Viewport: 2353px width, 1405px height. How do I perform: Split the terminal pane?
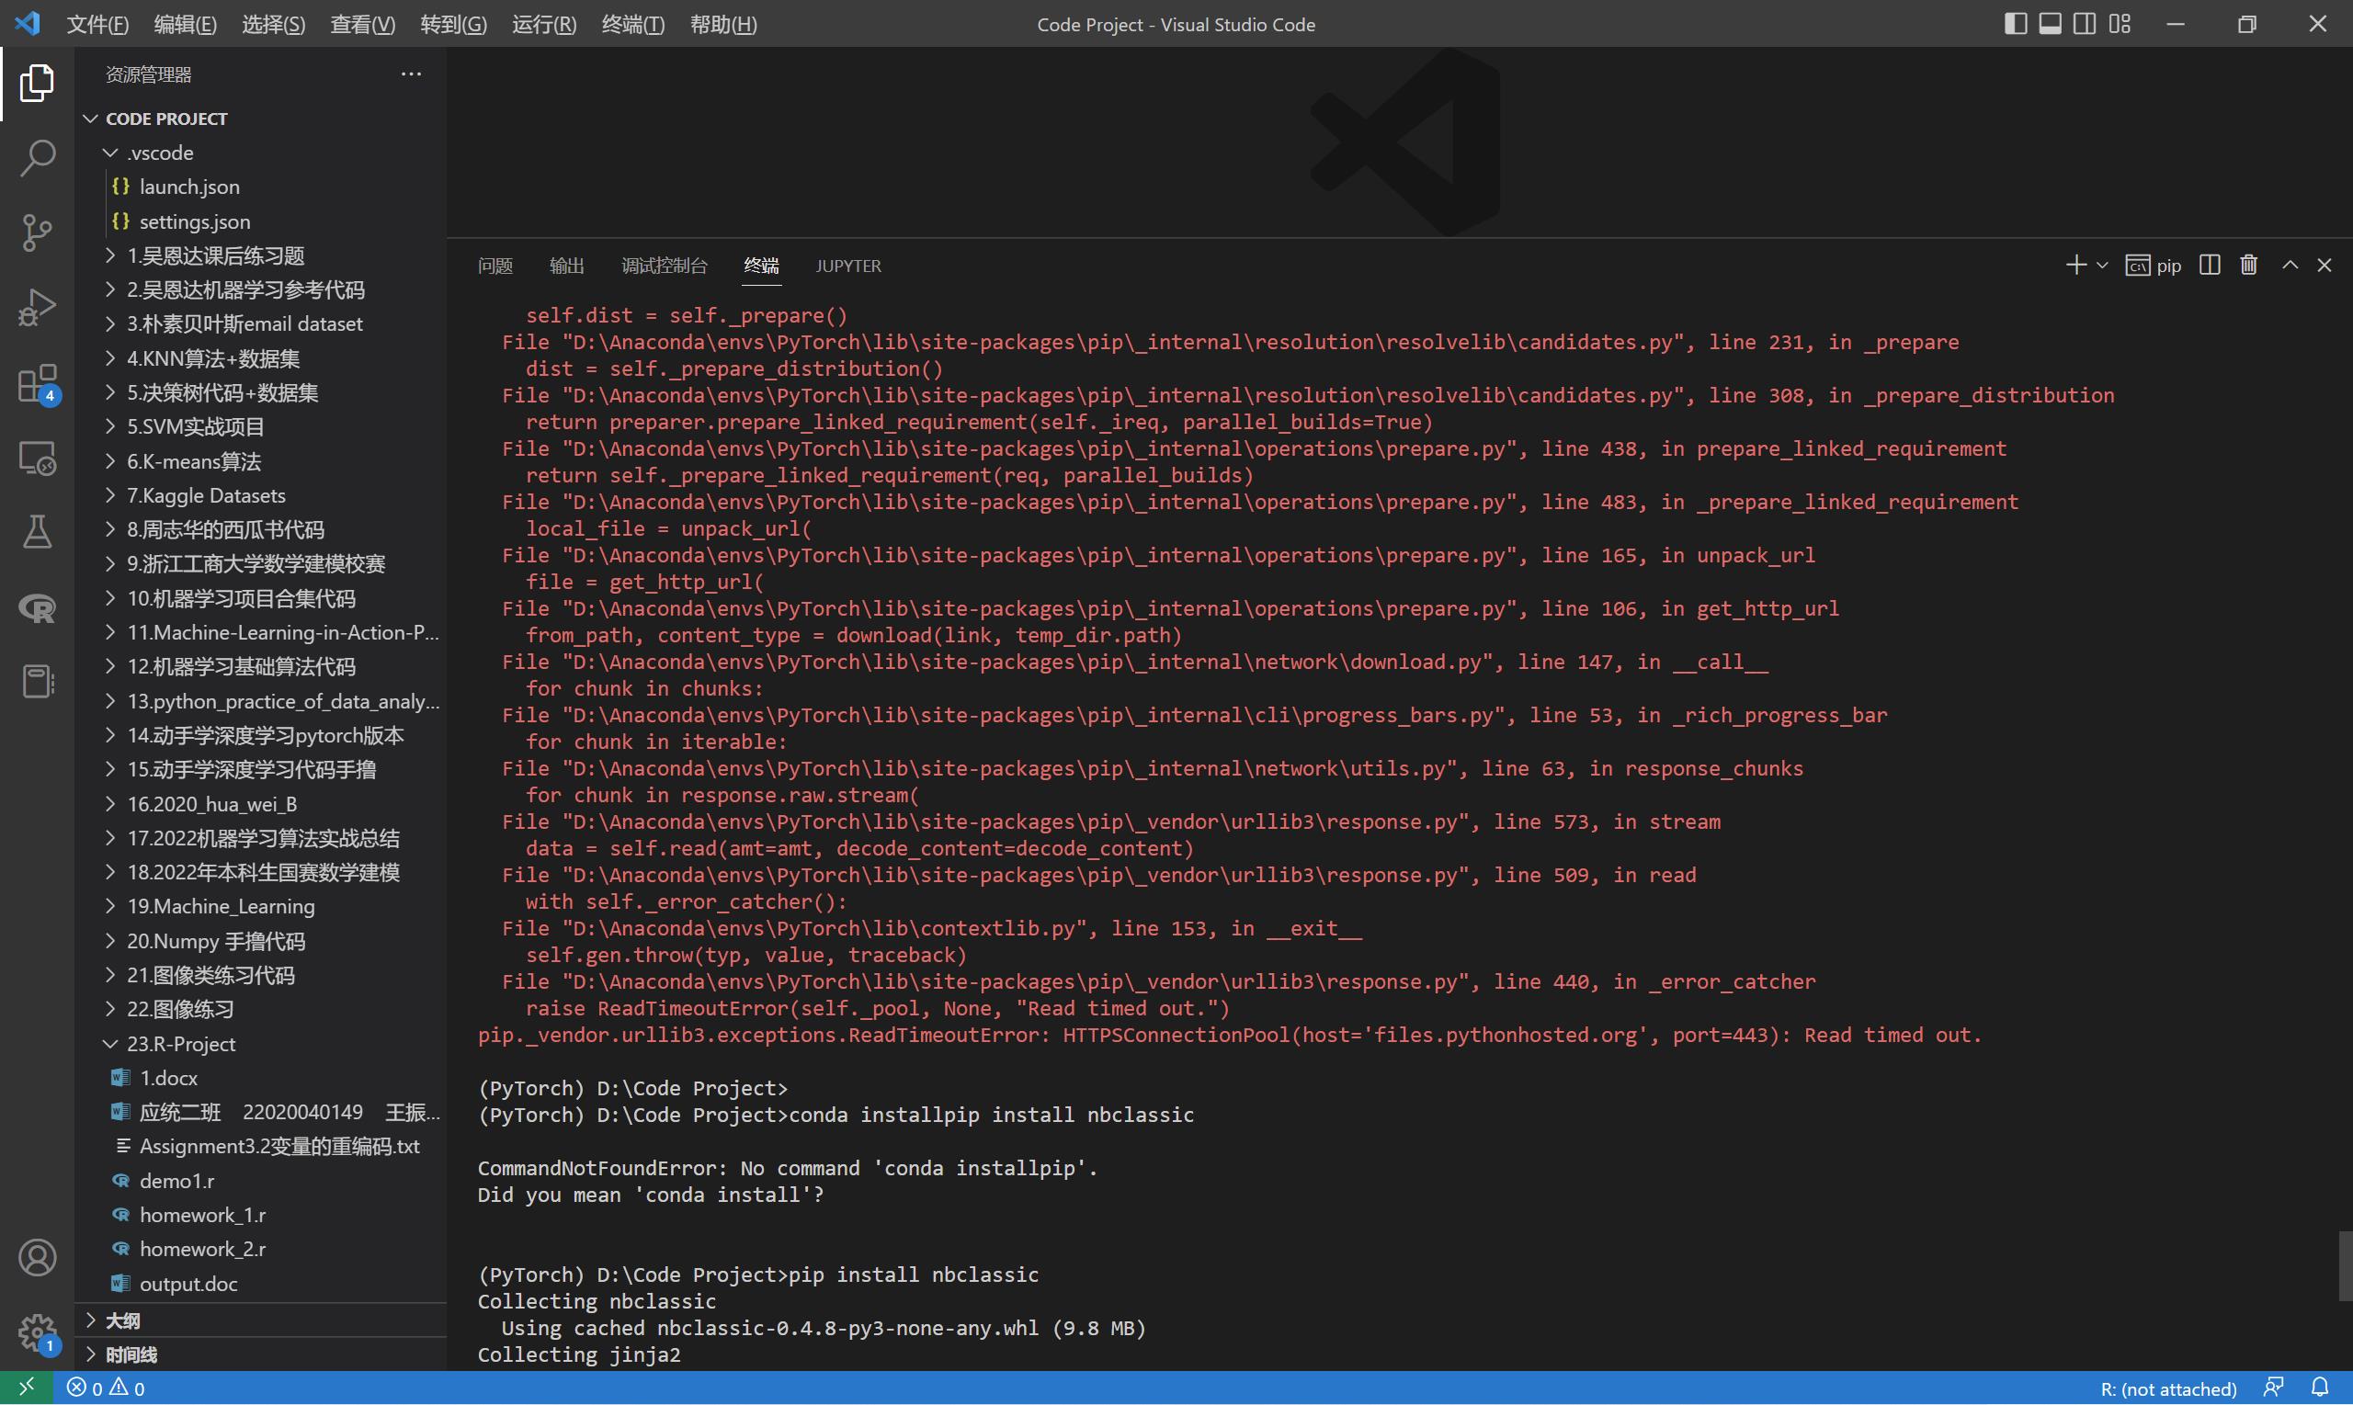point(2209,266)
